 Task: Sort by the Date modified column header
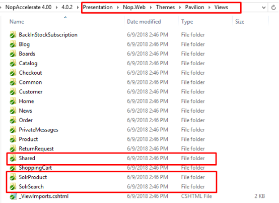click(144, 22)
